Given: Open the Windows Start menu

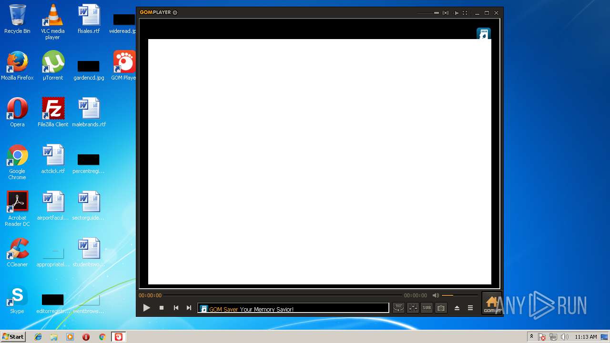Looking at the screenshot, I should (13, 337).
